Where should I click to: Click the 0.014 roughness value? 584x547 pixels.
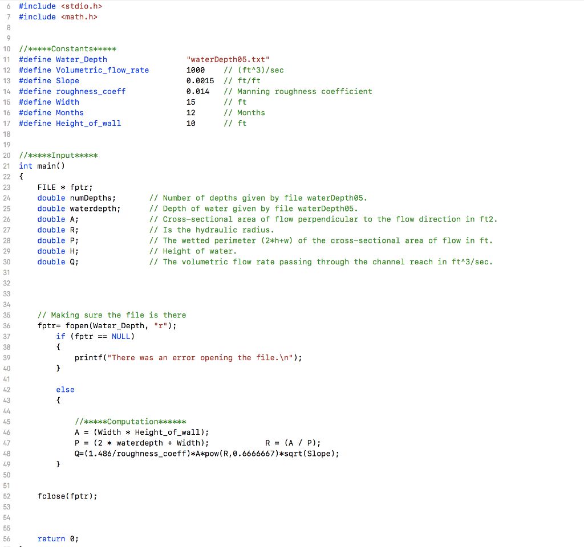198,92
